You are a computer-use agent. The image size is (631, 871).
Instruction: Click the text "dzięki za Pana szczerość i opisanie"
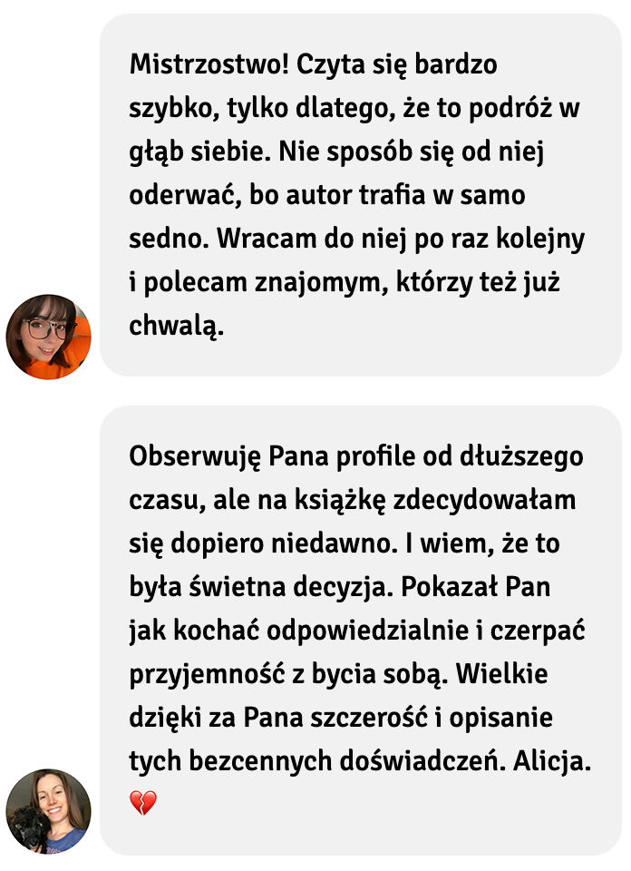[341, 717]
